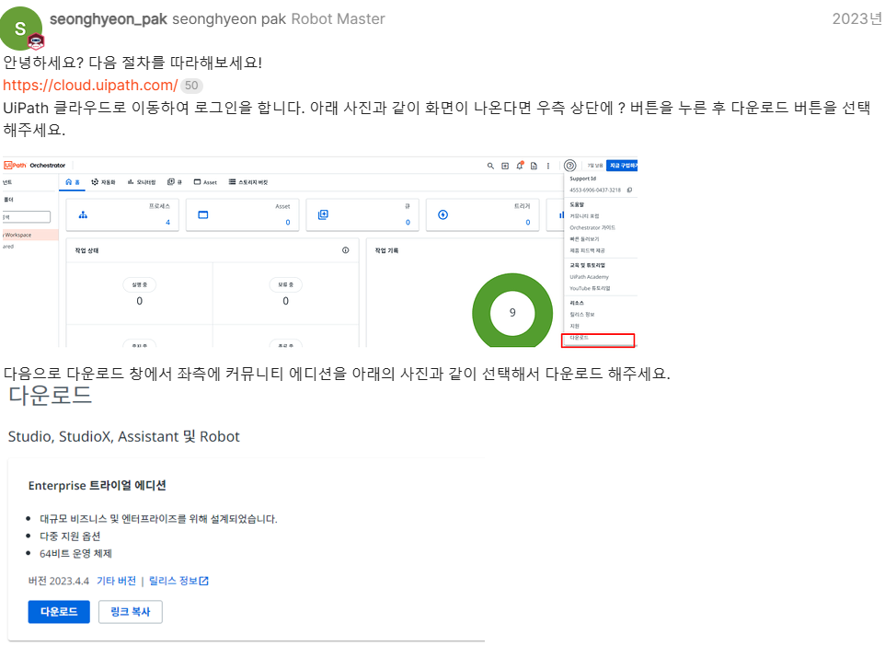The height and width of the screenshot is (646, 885).
Task: Click the external-link icon beside 릴리스 정보
Action: click(x=203, y=581)
